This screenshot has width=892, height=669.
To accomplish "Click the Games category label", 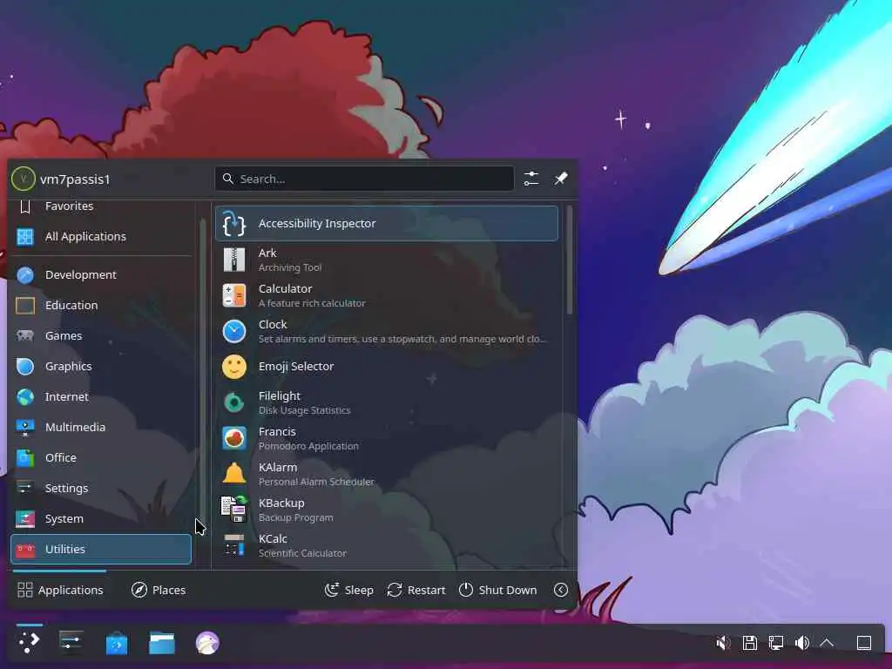I will click(64, 335).
